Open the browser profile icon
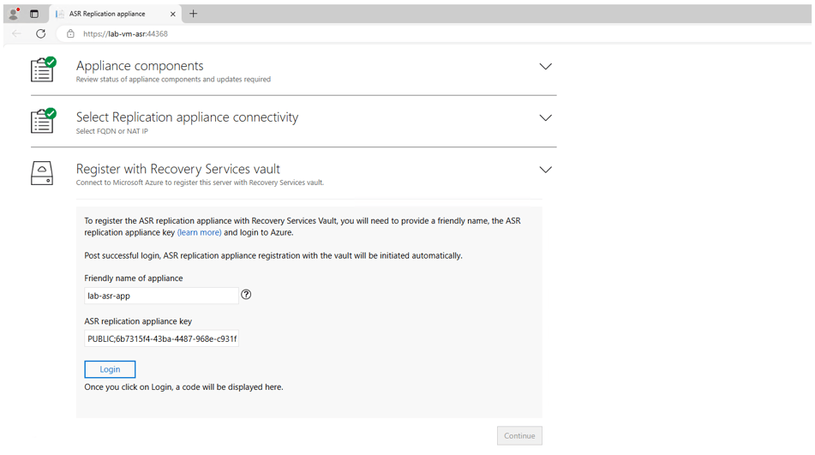The width and height of the screenshot is (815, 455). [x=14, y=14]
